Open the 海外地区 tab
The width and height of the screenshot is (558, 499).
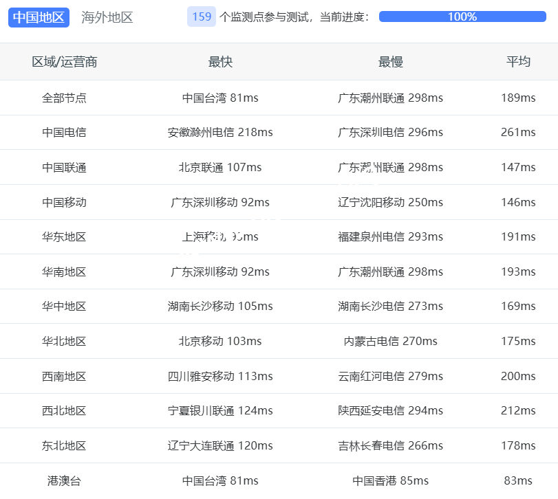click(x=107, y=17)
